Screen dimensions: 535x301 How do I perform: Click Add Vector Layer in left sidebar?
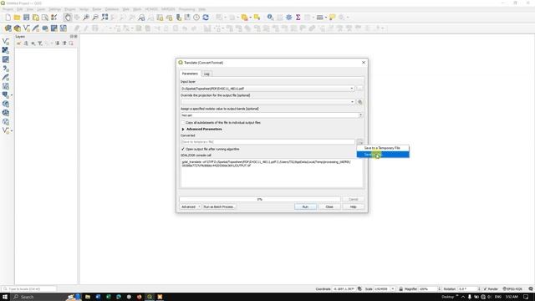tap(6, 41)
